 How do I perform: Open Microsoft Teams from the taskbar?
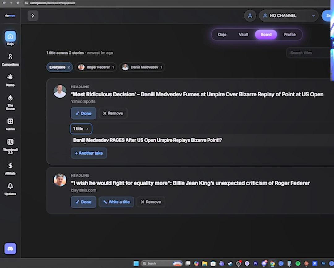[x=221, y=263]
